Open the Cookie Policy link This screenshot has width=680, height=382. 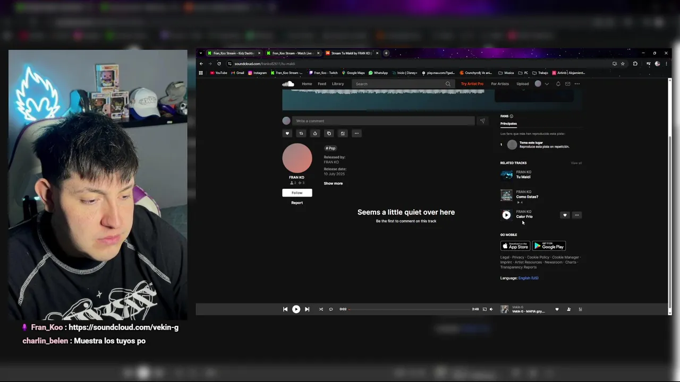[538, 257]
